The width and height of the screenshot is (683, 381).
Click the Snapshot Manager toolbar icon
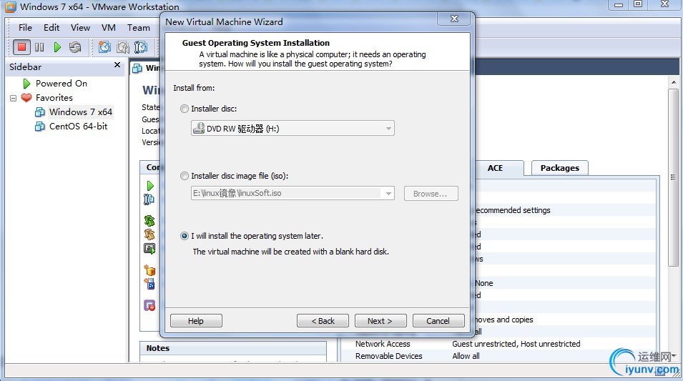(141, 47)
